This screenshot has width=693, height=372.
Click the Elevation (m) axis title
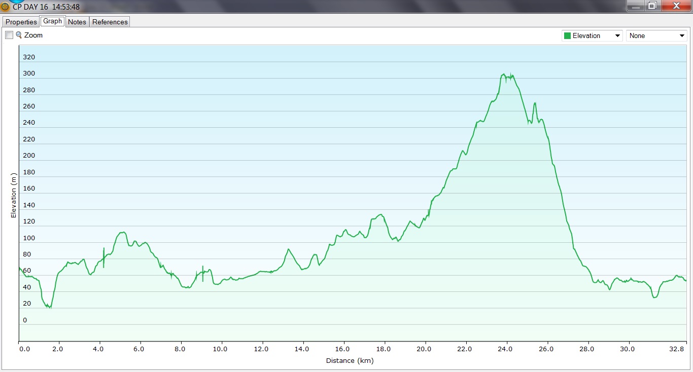14,196
